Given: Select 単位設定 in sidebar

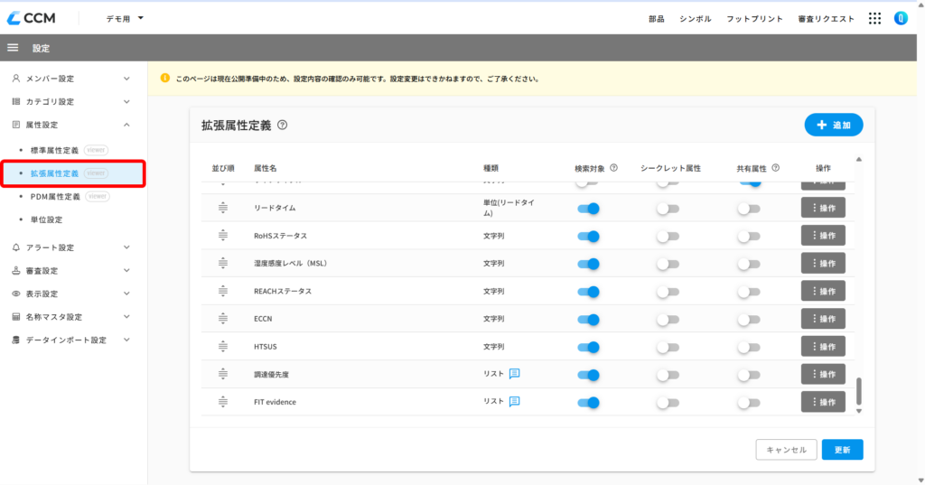Looking at the screenshot, I should [x=47, y=219].
